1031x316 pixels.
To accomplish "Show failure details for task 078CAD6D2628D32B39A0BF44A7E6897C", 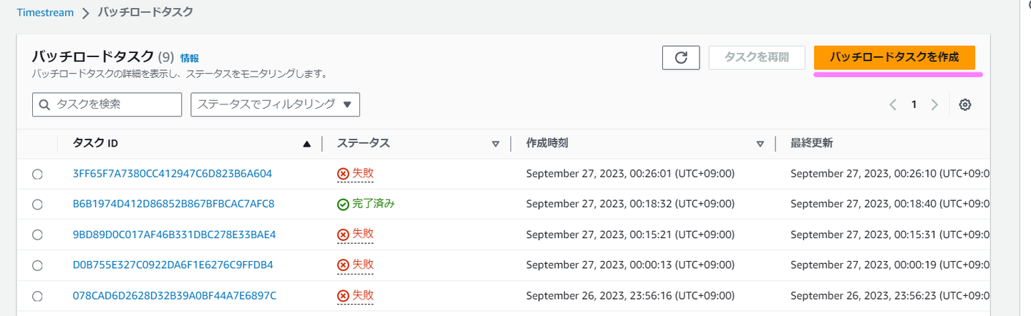I will [356, 295].
